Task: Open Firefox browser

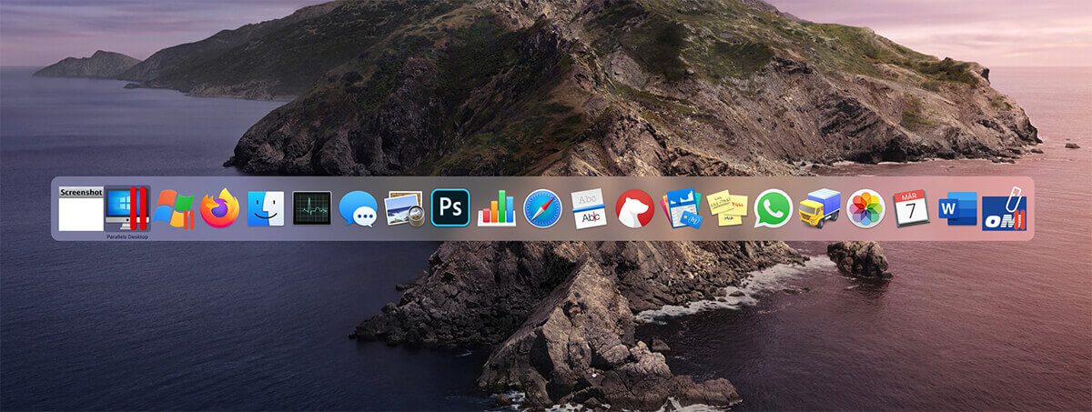Action: tap(219, 208)
